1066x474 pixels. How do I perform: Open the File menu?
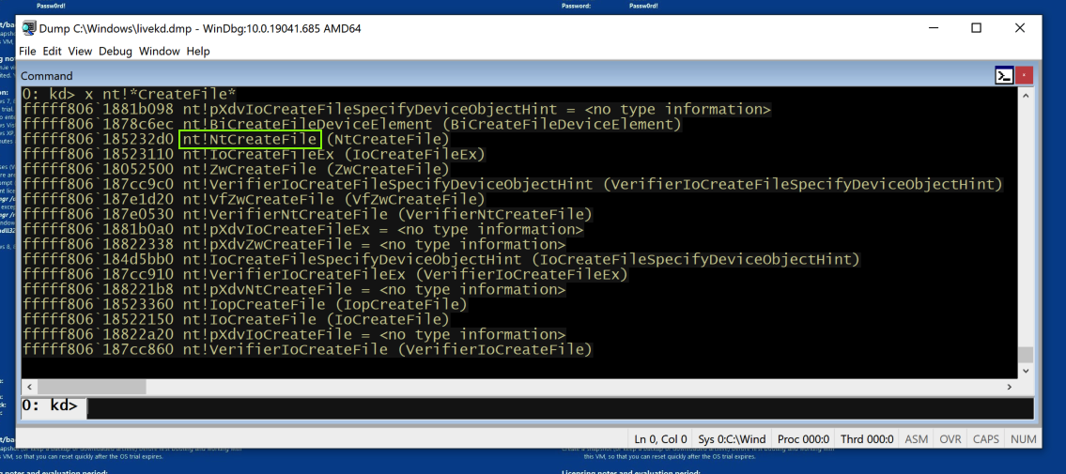pyautogui.click(x=28, y=51)
